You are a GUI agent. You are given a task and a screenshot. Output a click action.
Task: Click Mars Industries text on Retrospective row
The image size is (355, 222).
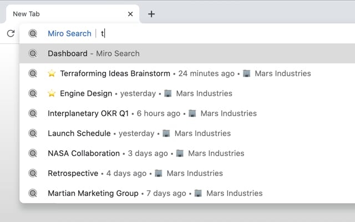click(x=195, y=173)
